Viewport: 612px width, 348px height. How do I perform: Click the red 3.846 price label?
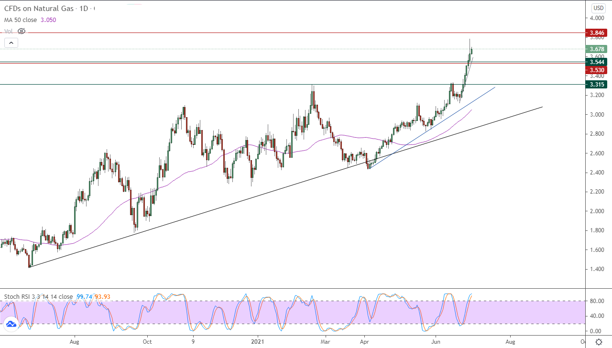pyautogui.click(x=597, y=33)
